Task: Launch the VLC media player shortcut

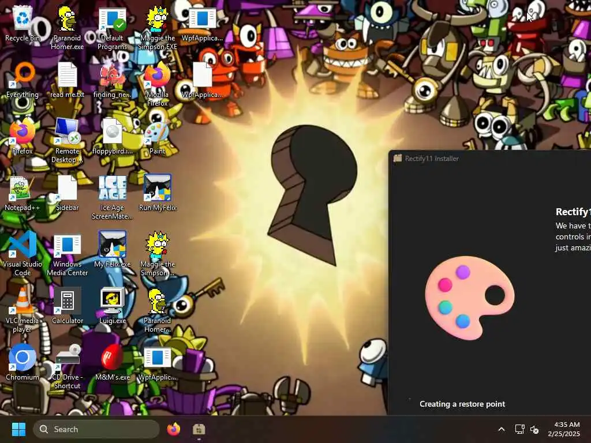Action: tap(23, 311)
